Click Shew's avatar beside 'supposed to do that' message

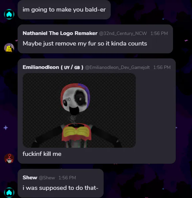tap(9, 193)
